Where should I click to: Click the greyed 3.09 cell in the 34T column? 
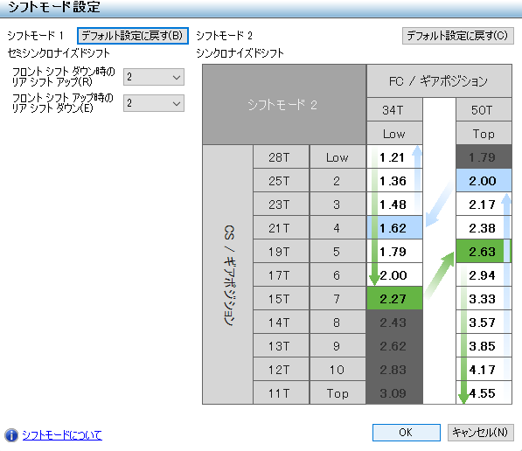[394, 393]
